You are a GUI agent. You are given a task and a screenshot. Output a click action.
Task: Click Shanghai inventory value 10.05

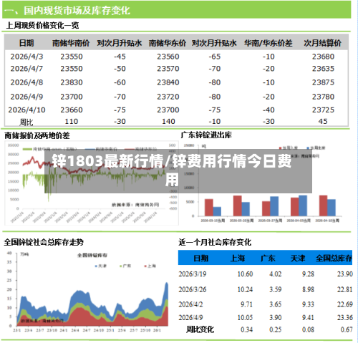coord(245,318)
